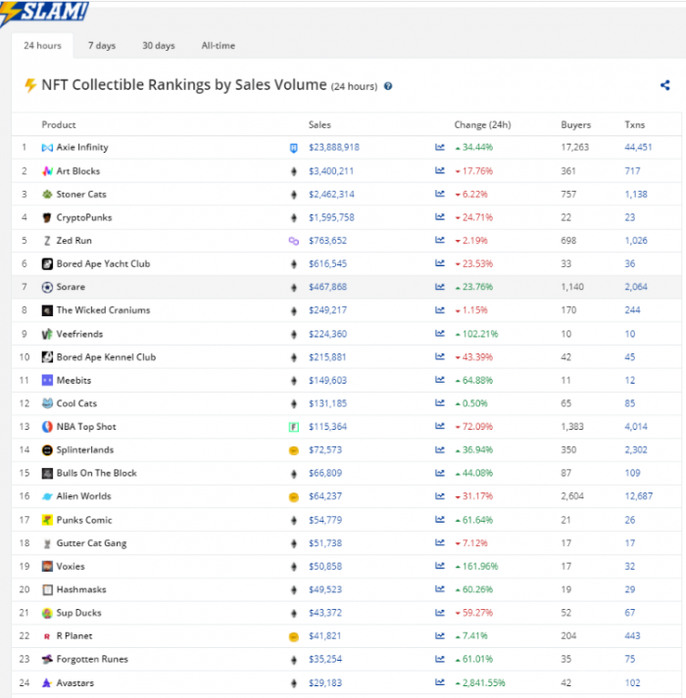Click the 2,841.55% change value
This screenshot has height=698, width=686.
click(484, 682)
